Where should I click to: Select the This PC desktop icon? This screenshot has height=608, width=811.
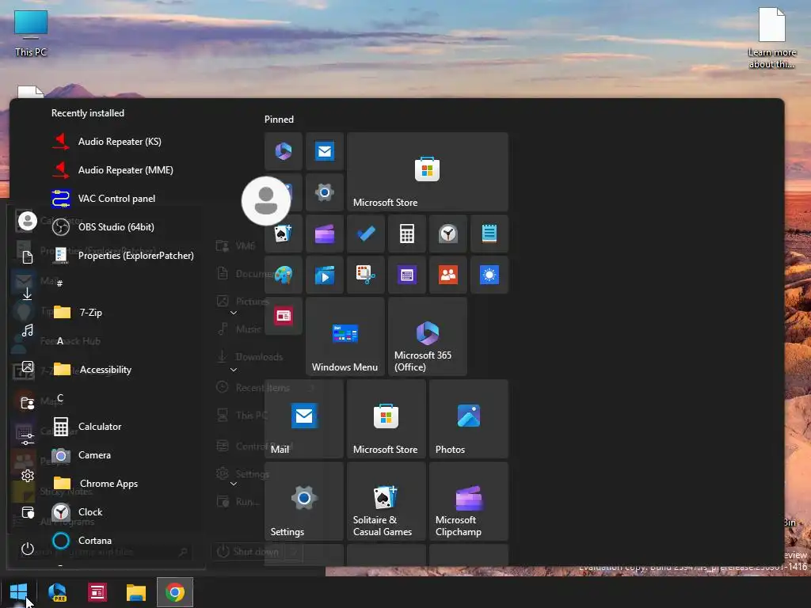pyautogui.click(x=31, y=33)
